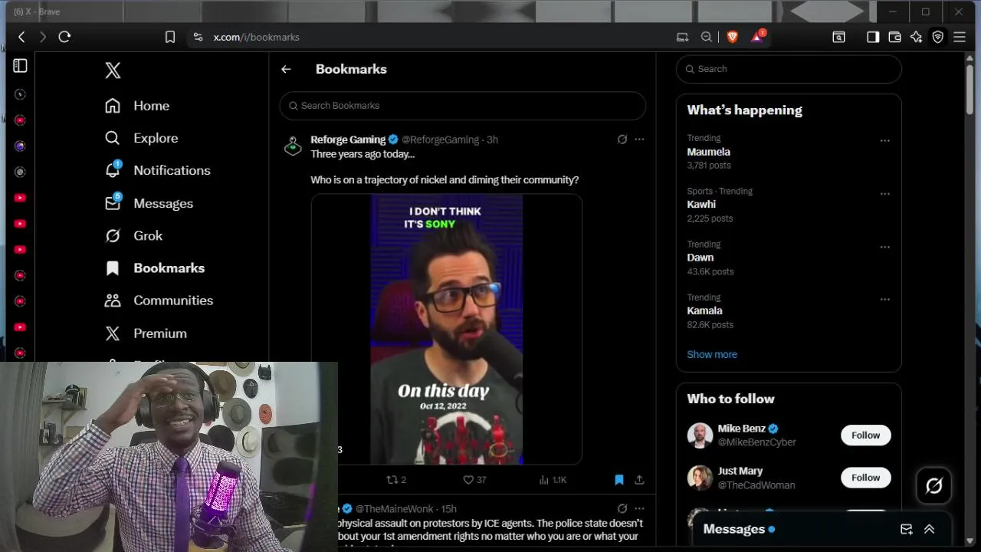Open more options on TheMaineWonk post
981x552 pixels.
[639, 508]
